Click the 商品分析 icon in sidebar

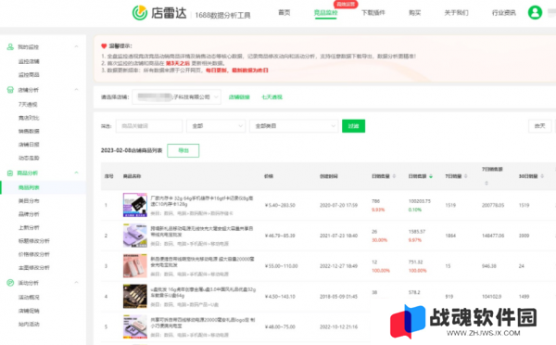(x=10, y=173)
